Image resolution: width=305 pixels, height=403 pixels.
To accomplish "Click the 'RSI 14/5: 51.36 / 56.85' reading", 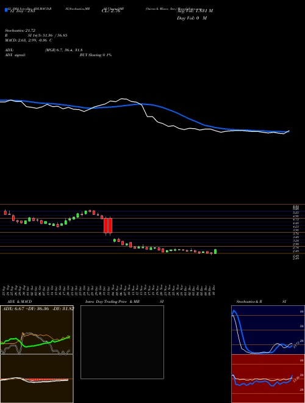I will point(36,35).
